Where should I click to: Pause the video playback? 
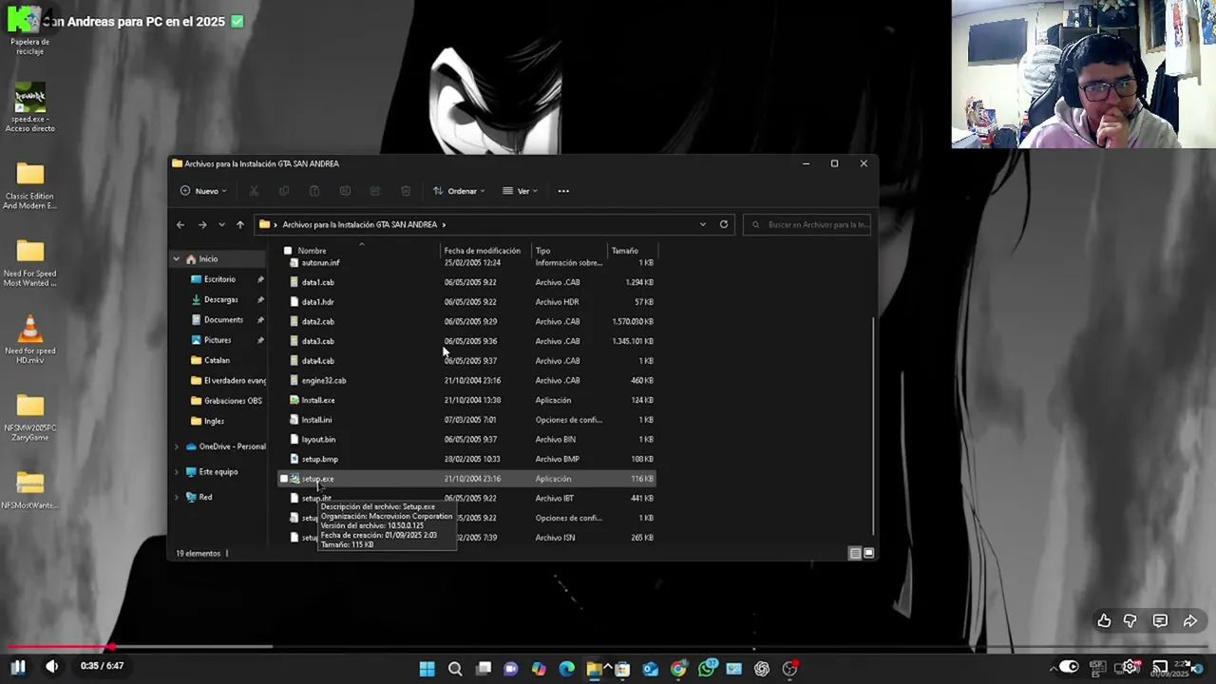point(18,667)
